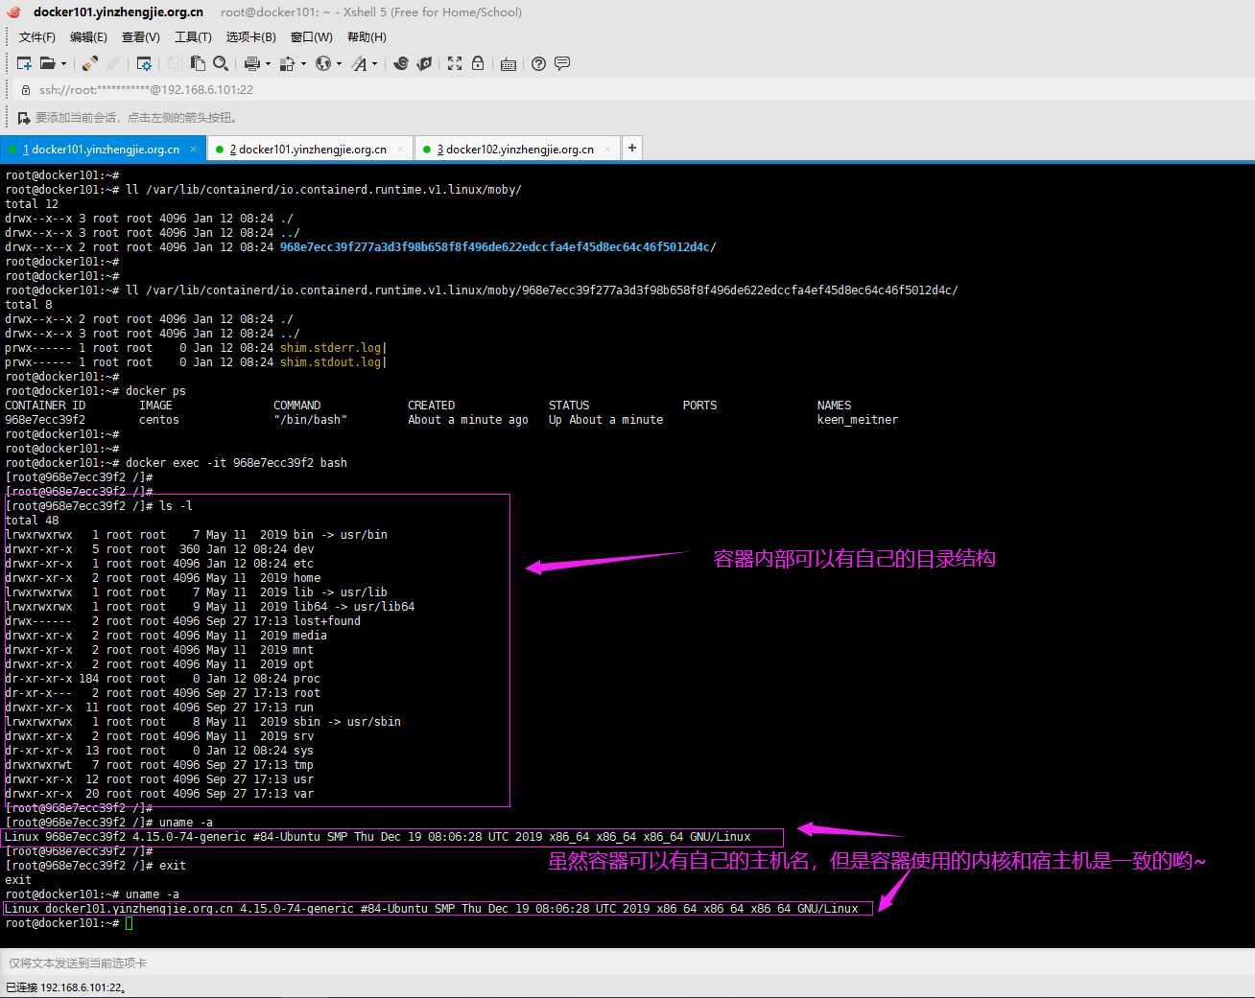This screenshot has height=998, width=1255.
Task: Click the "sbin -> usr/sbin" symlink entry
Action: [x=347, y=722]
